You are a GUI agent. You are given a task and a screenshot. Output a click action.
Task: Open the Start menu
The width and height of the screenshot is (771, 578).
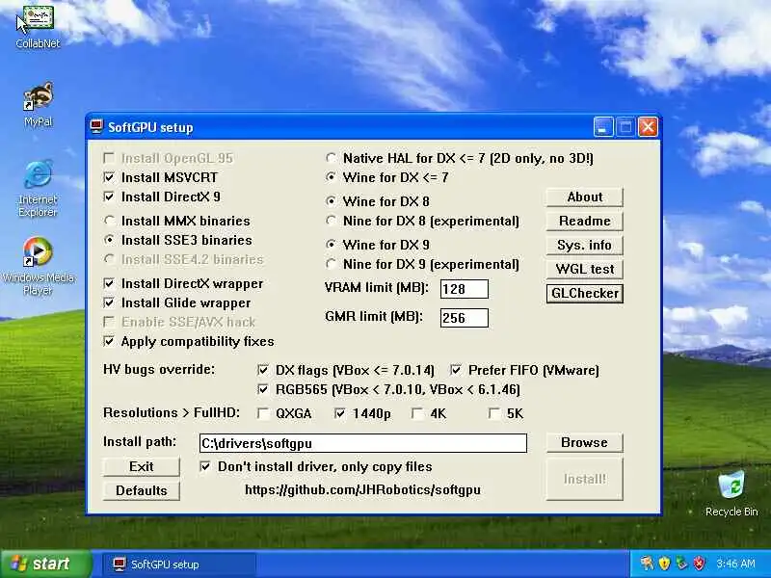46,564
